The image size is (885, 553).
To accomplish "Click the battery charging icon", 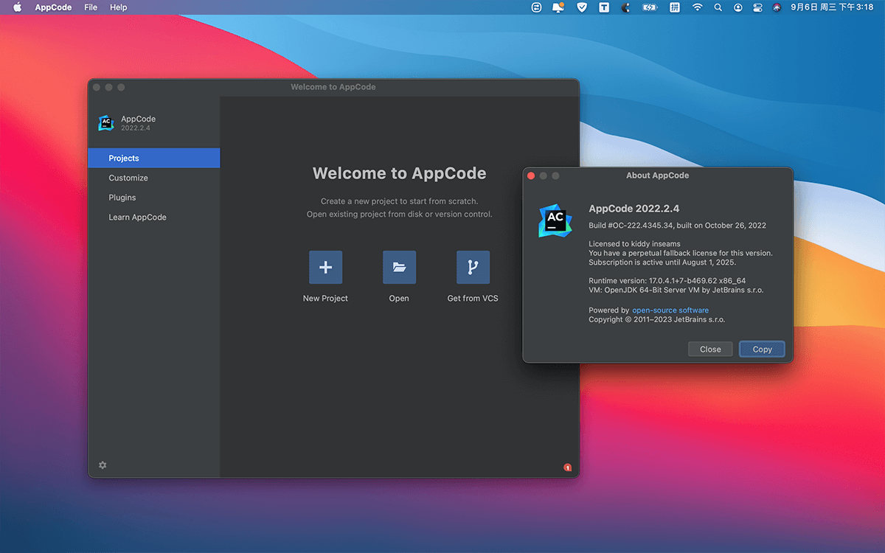I will (650, 7).
